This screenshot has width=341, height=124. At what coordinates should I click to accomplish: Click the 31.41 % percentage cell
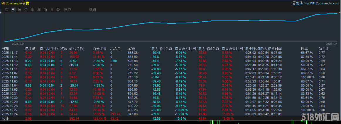(x=99, y=56)
